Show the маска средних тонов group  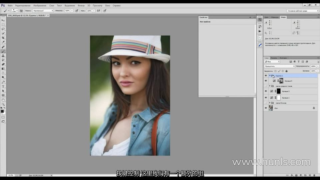point(266,86)
